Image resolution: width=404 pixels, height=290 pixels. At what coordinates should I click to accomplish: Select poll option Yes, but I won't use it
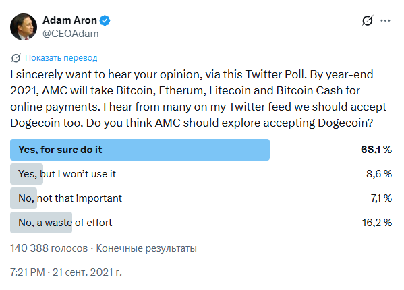(67, 174)
